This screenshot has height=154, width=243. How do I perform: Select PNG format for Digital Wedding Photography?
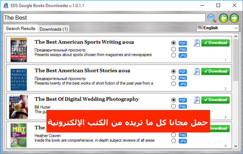[x=174, y=106]
